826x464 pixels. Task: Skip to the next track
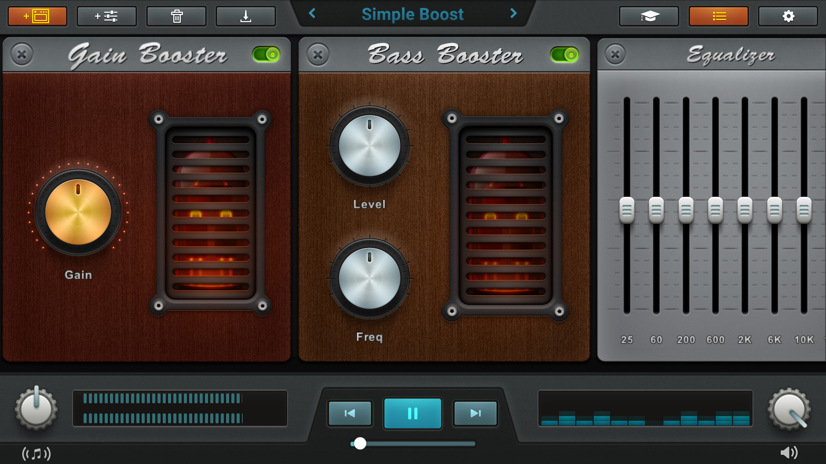[475, 414]
